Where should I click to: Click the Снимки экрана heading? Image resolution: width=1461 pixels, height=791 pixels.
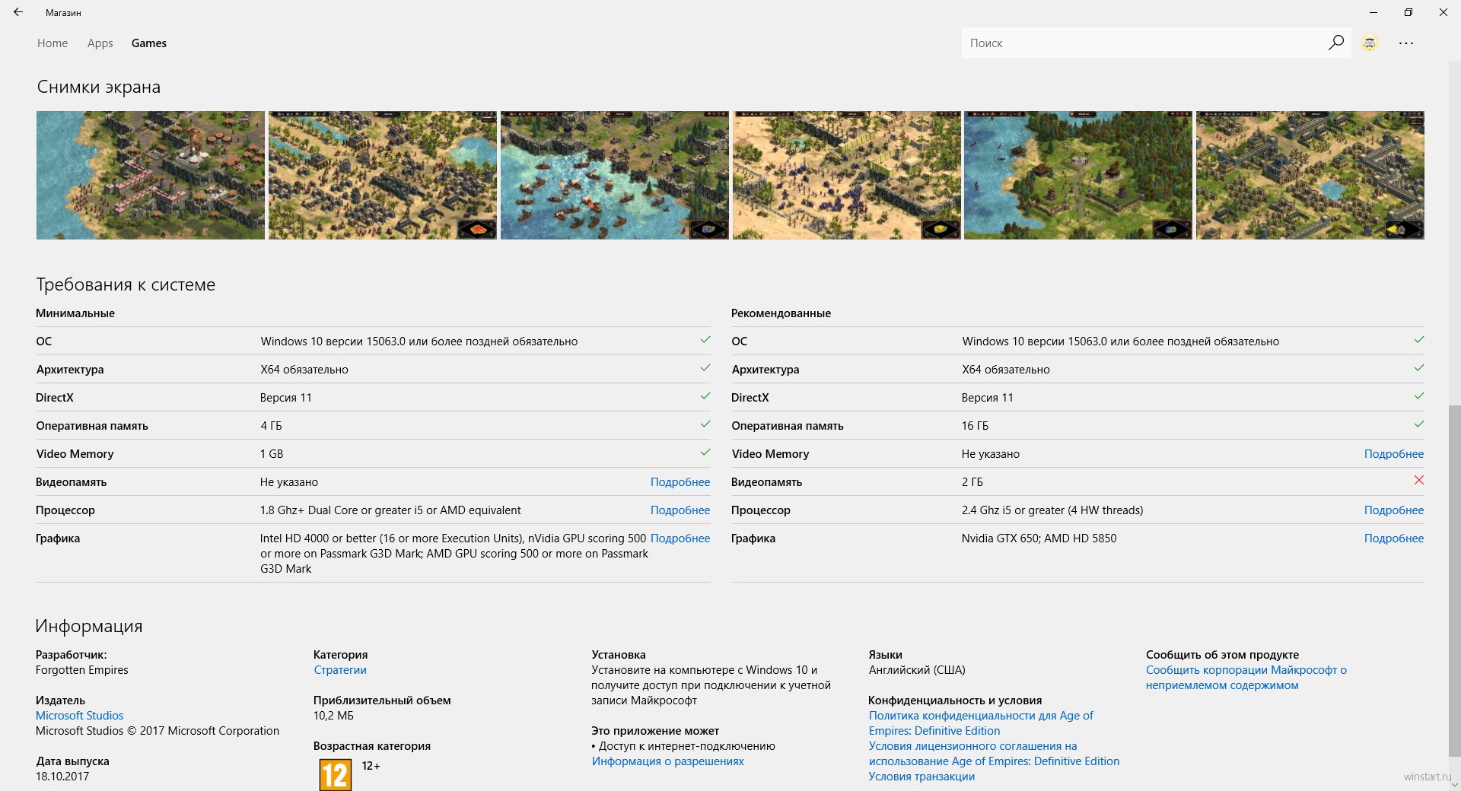(99, 87)
